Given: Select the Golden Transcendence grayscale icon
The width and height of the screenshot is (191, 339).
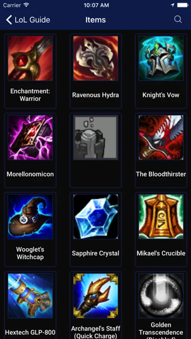Looking at the screenshot, I should point(161,296).
